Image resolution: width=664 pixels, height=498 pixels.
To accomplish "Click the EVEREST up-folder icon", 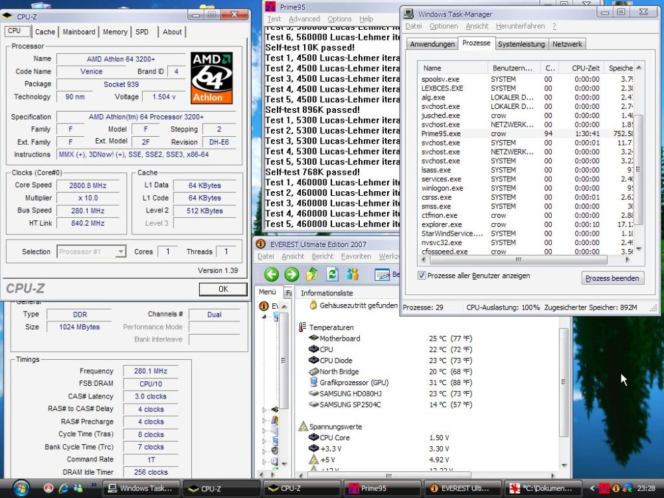I will coord(311,274).
